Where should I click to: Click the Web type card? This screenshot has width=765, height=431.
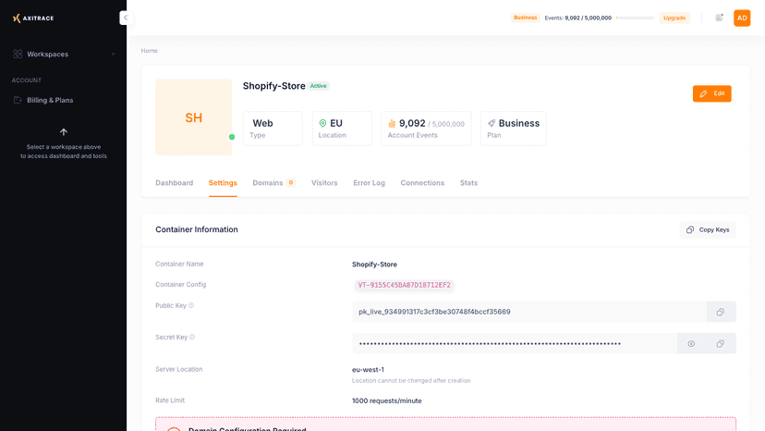coord(273,129)
